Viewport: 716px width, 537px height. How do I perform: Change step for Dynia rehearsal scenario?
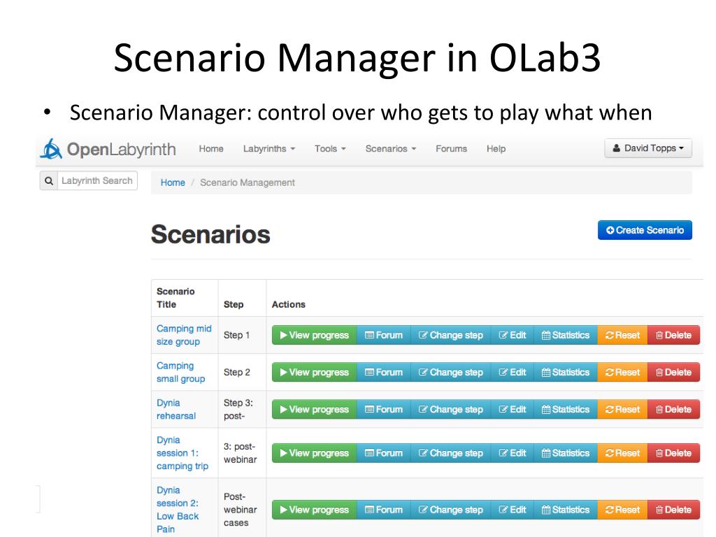[451, 410]
